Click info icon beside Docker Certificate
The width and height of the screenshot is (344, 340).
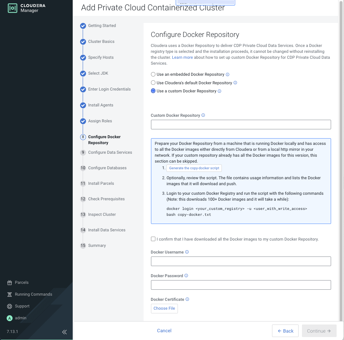[x=188, y=299]
